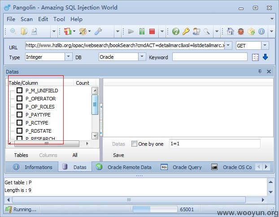The image size is (279, 217).
Task: Open the home page house icon
Action: click(231, 31)
